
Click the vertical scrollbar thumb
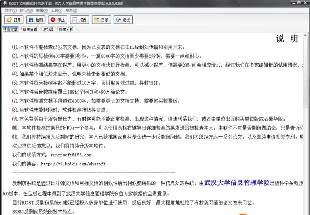tap(305, 73)
